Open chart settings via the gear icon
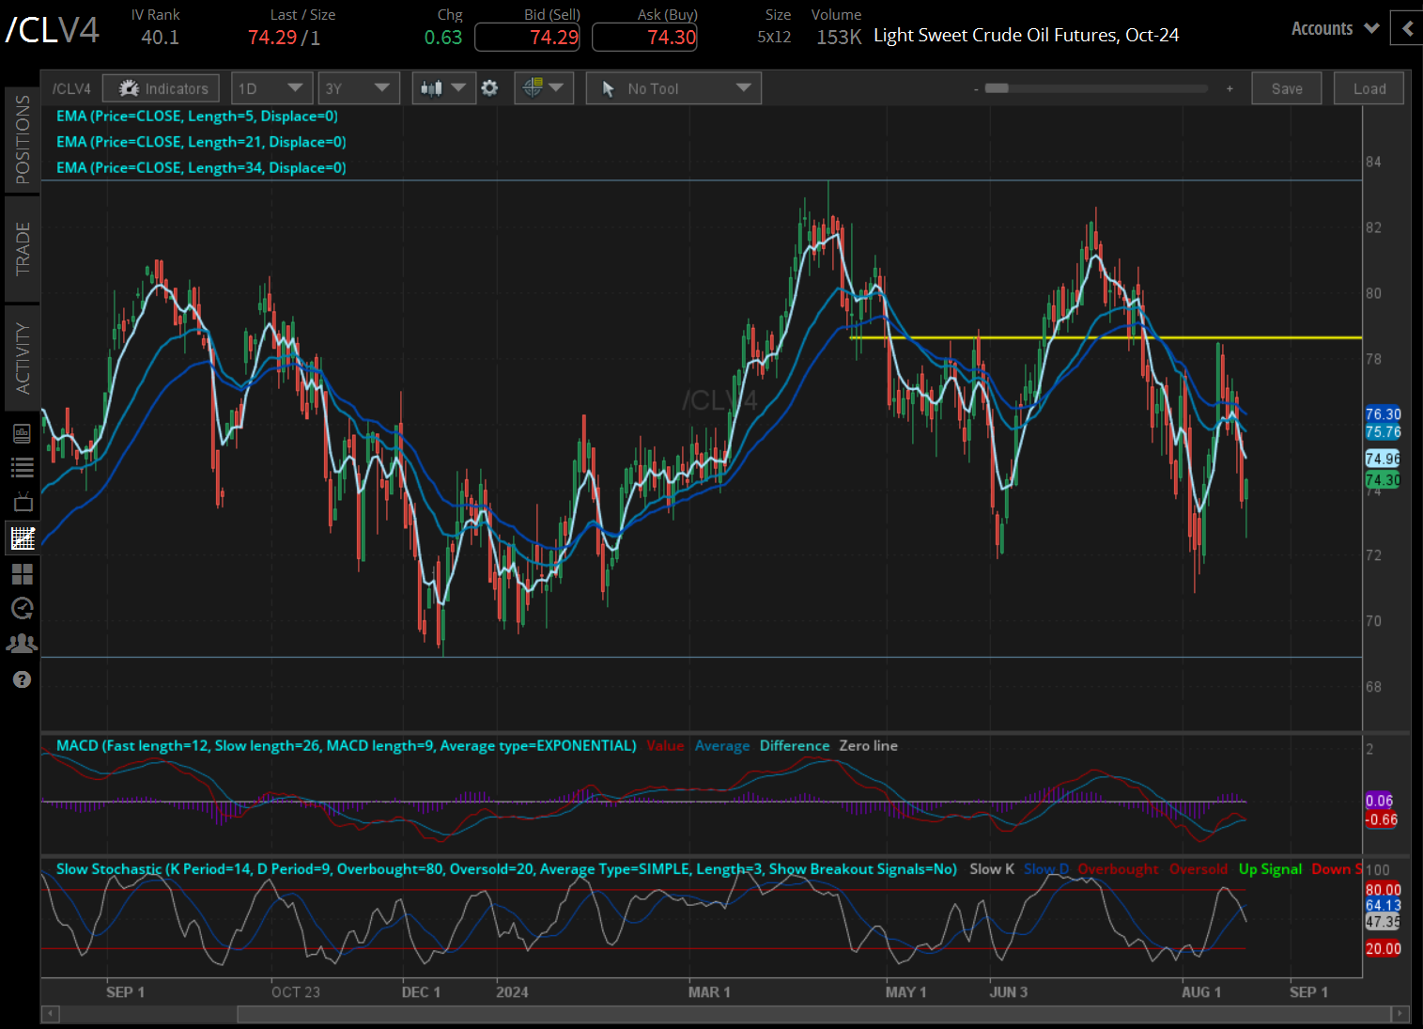The height and width of the screenshot is (1029, 1423). click(x=489, y=87)
